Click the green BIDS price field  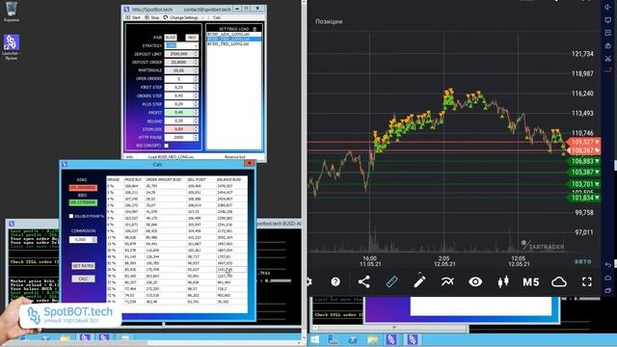tap(83, 202)
